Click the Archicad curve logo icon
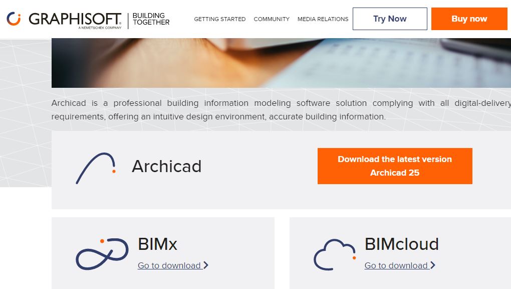 click(96, 168)
